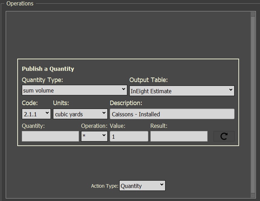Open the Code dropdown showing 2.1.1

tap(36, 114)
